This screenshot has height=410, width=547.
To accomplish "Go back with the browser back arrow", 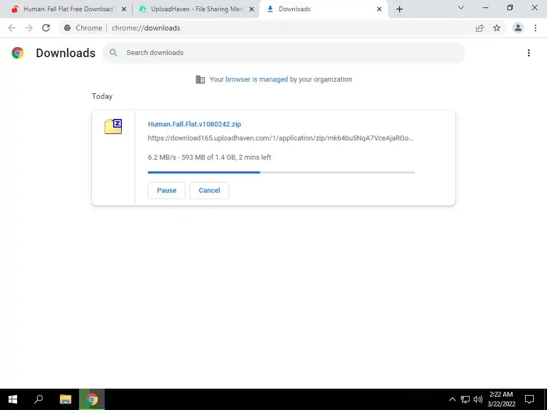I will [x=12, y=28].
